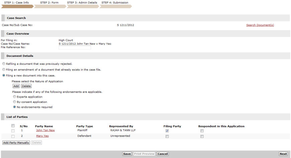Image resolution: width=291 pixels, height=158 pixels.
Task: Open STEP 4: Submission step
Action: click(115, 3)
